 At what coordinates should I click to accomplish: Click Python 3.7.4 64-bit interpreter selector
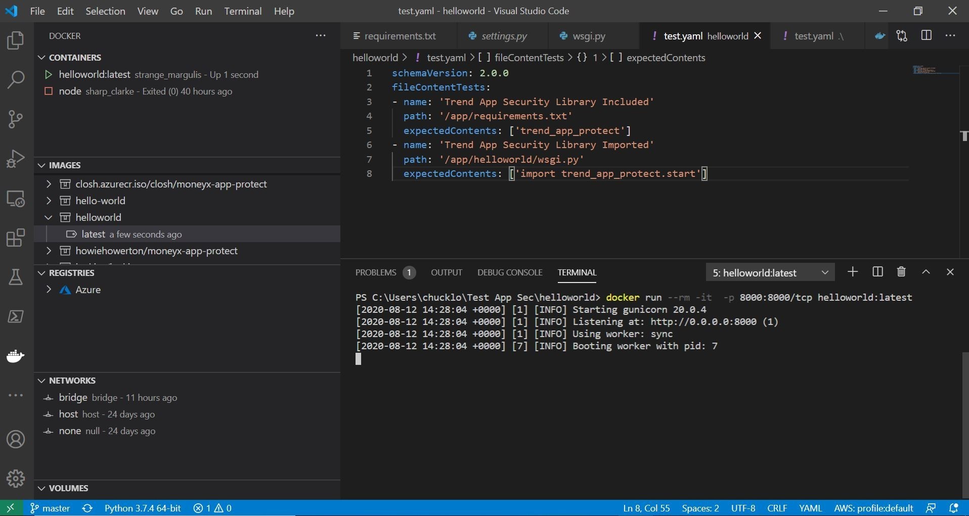coord(143,508)
